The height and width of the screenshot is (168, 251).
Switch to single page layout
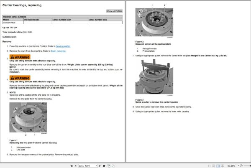click(209, 166)
